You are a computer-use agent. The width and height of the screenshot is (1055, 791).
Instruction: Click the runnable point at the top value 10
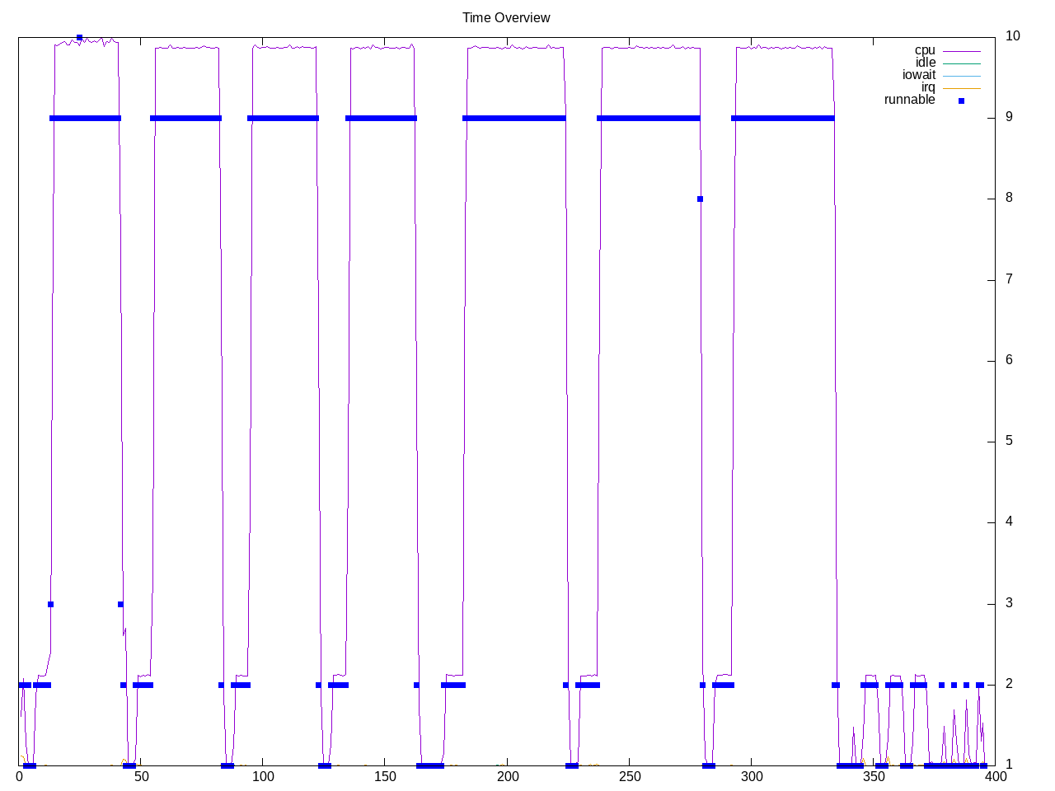79,37
